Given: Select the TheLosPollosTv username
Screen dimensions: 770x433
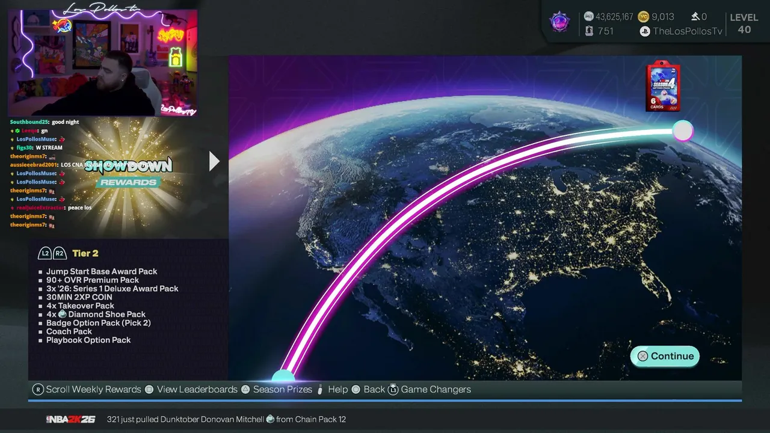Looking at the screenshot, I should [x=688, y=31].
